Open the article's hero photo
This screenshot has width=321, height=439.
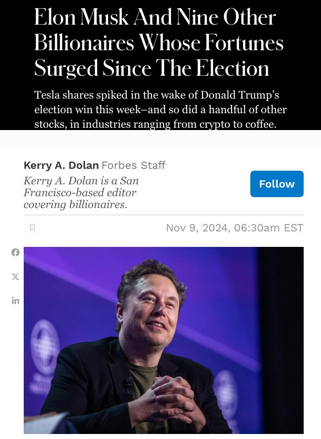point(163,340)
